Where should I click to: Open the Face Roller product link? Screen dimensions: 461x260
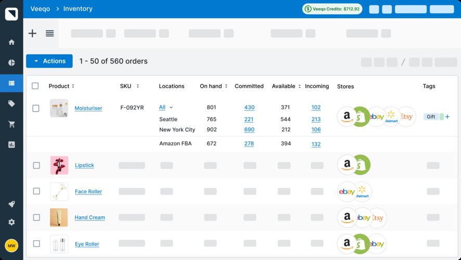[x=88, y=192]
